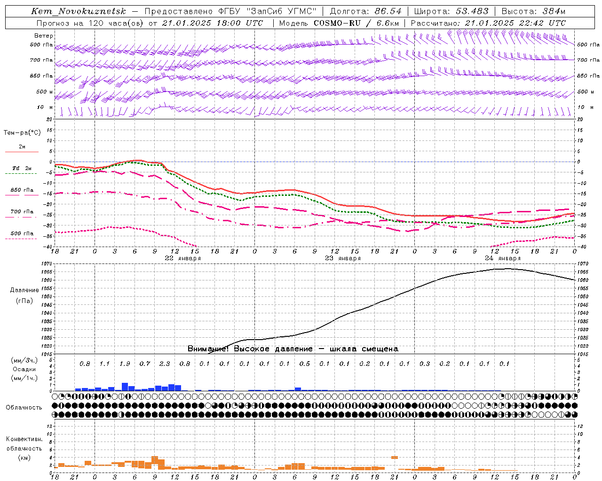This screenshot has height=481, width=602.
Task: Click the Td 2м dew point legend entry
Action: click(x=22, y=168)
